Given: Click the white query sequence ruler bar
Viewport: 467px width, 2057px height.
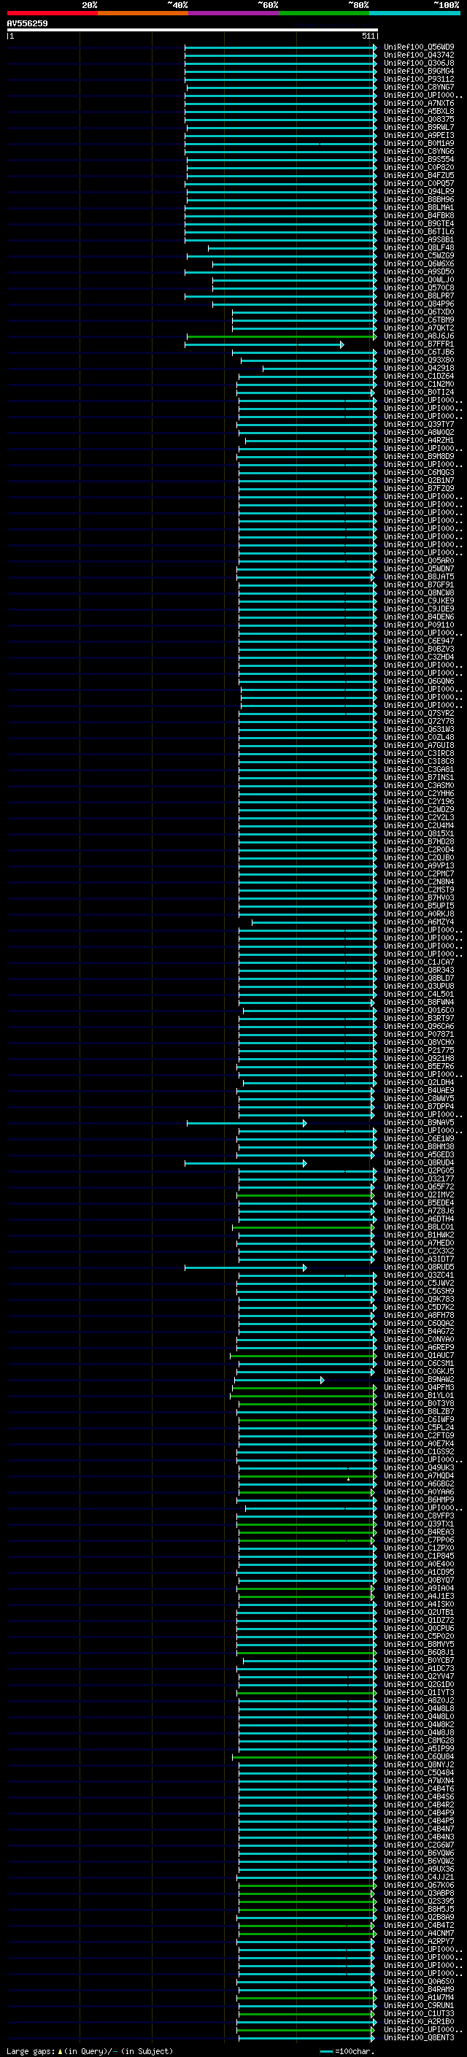Looking at the screenshot, I should 193,31.
